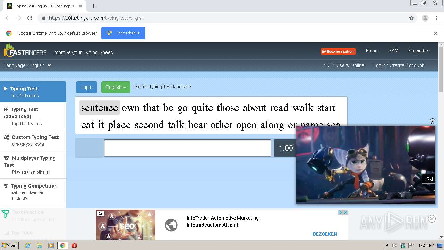This screenshot has height=250, width=444.
Task: Open Internet Explorer from taskbar
Action: (x=27, y=245)
